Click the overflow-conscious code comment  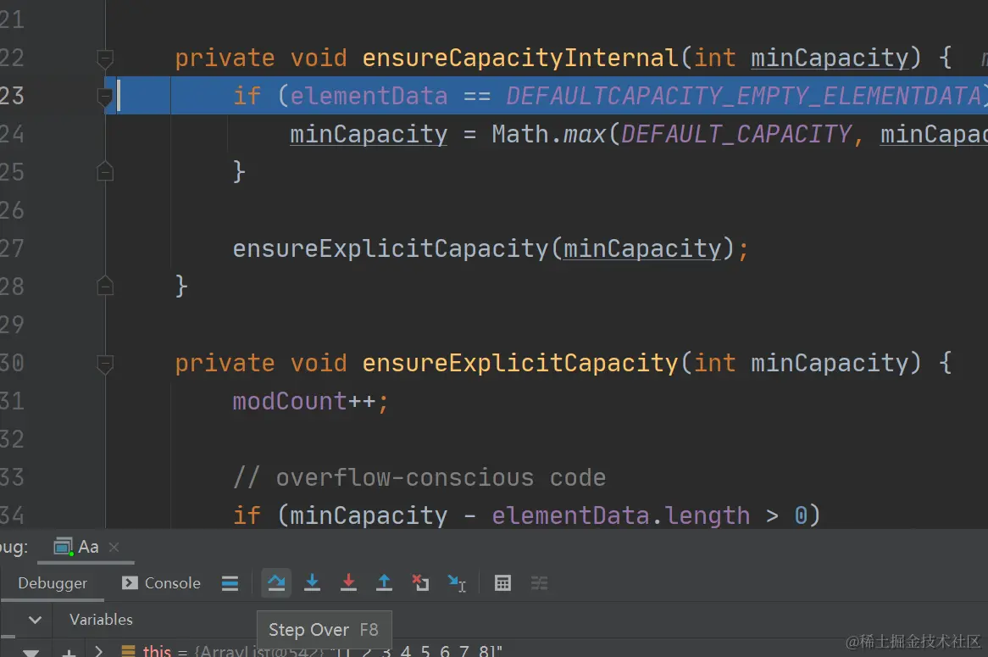(x=419, y=477)
